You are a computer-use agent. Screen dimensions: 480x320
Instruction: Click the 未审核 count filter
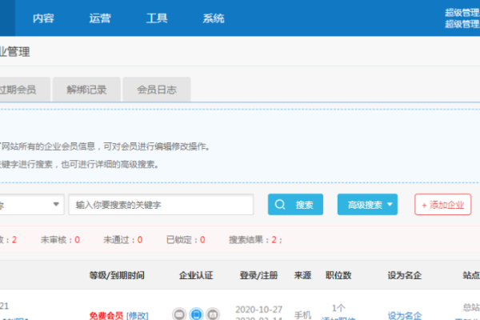[60, 240]
